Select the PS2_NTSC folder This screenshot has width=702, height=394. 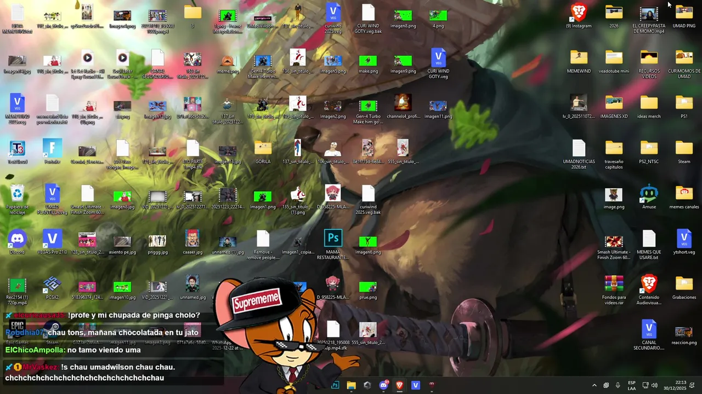[649, 152]
